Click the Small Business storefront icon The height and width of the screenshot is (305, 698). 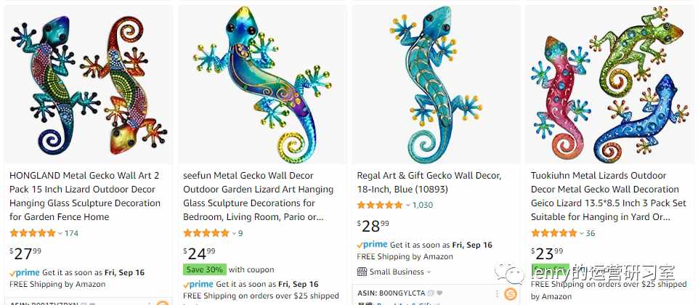coord(362,272)
